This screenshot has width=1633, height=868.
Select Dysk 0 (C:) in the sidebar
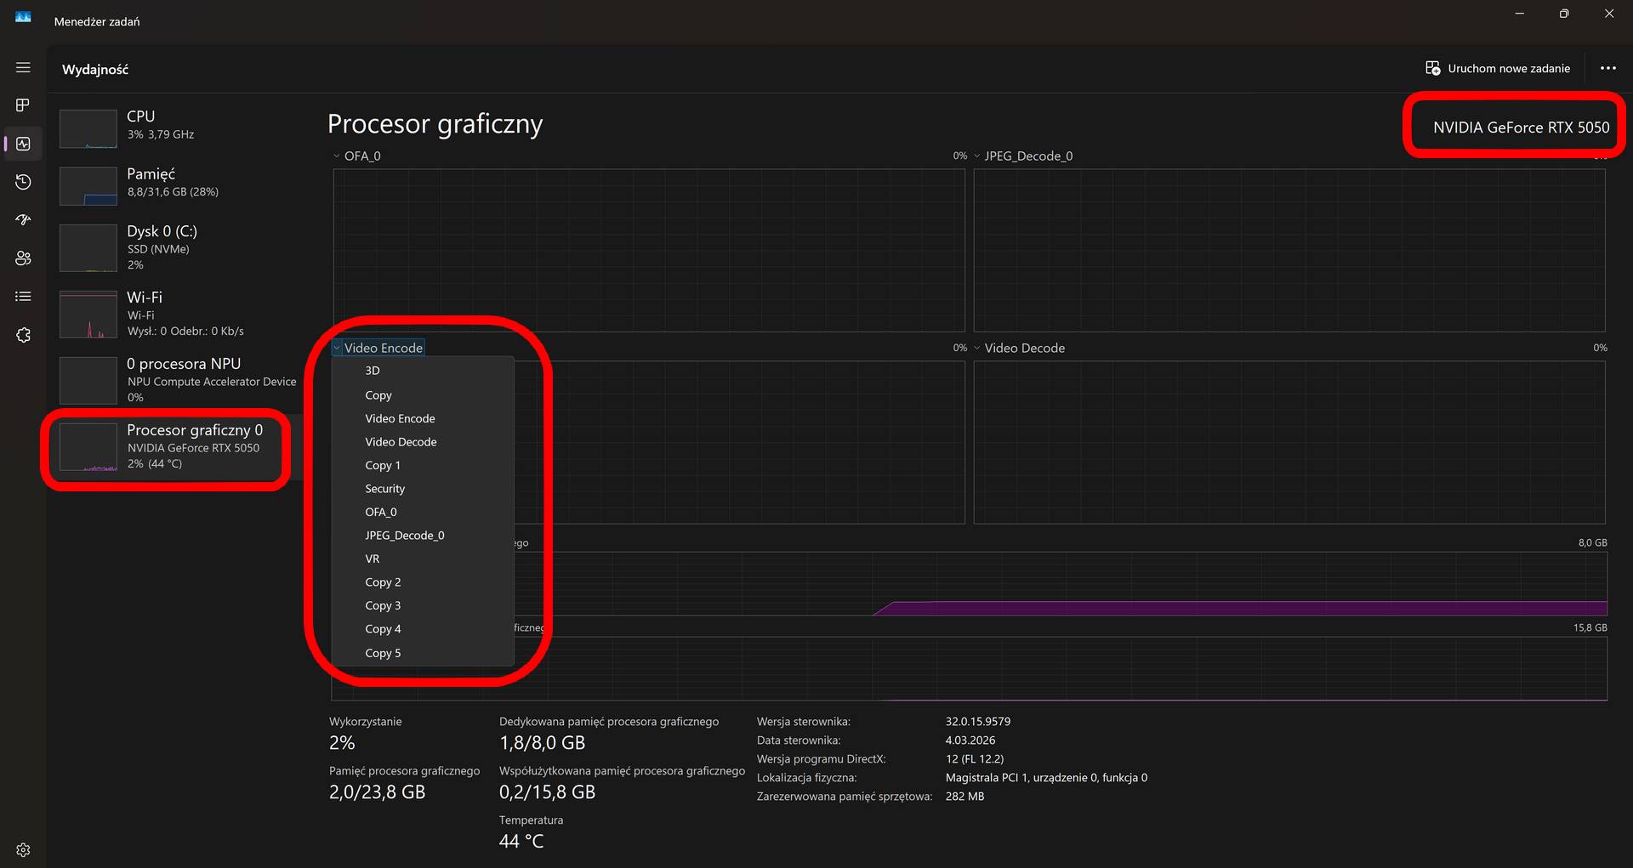pos(174,247)
